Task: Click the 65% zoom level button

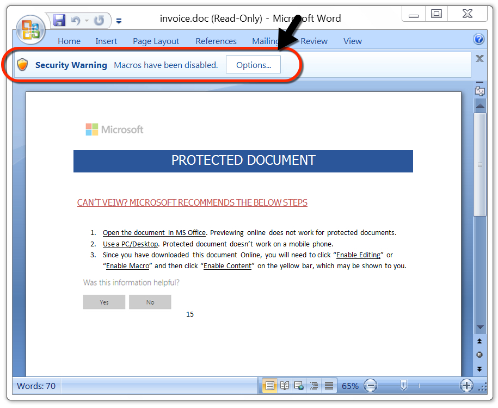Action: point(350,386)
